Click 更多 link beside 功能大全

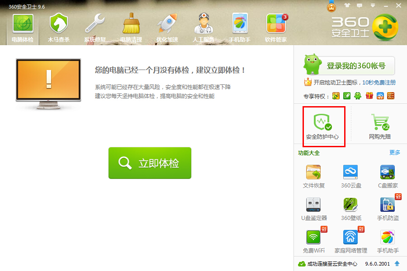point(394,153)
